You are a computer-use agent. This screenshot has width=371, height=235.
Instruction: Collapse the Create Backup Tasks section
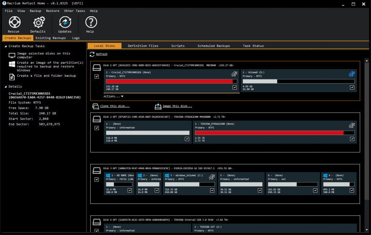click(5, 46)
